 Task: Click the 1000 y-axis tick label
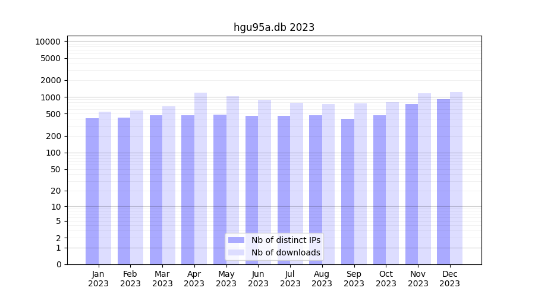[x=50, y=97]
